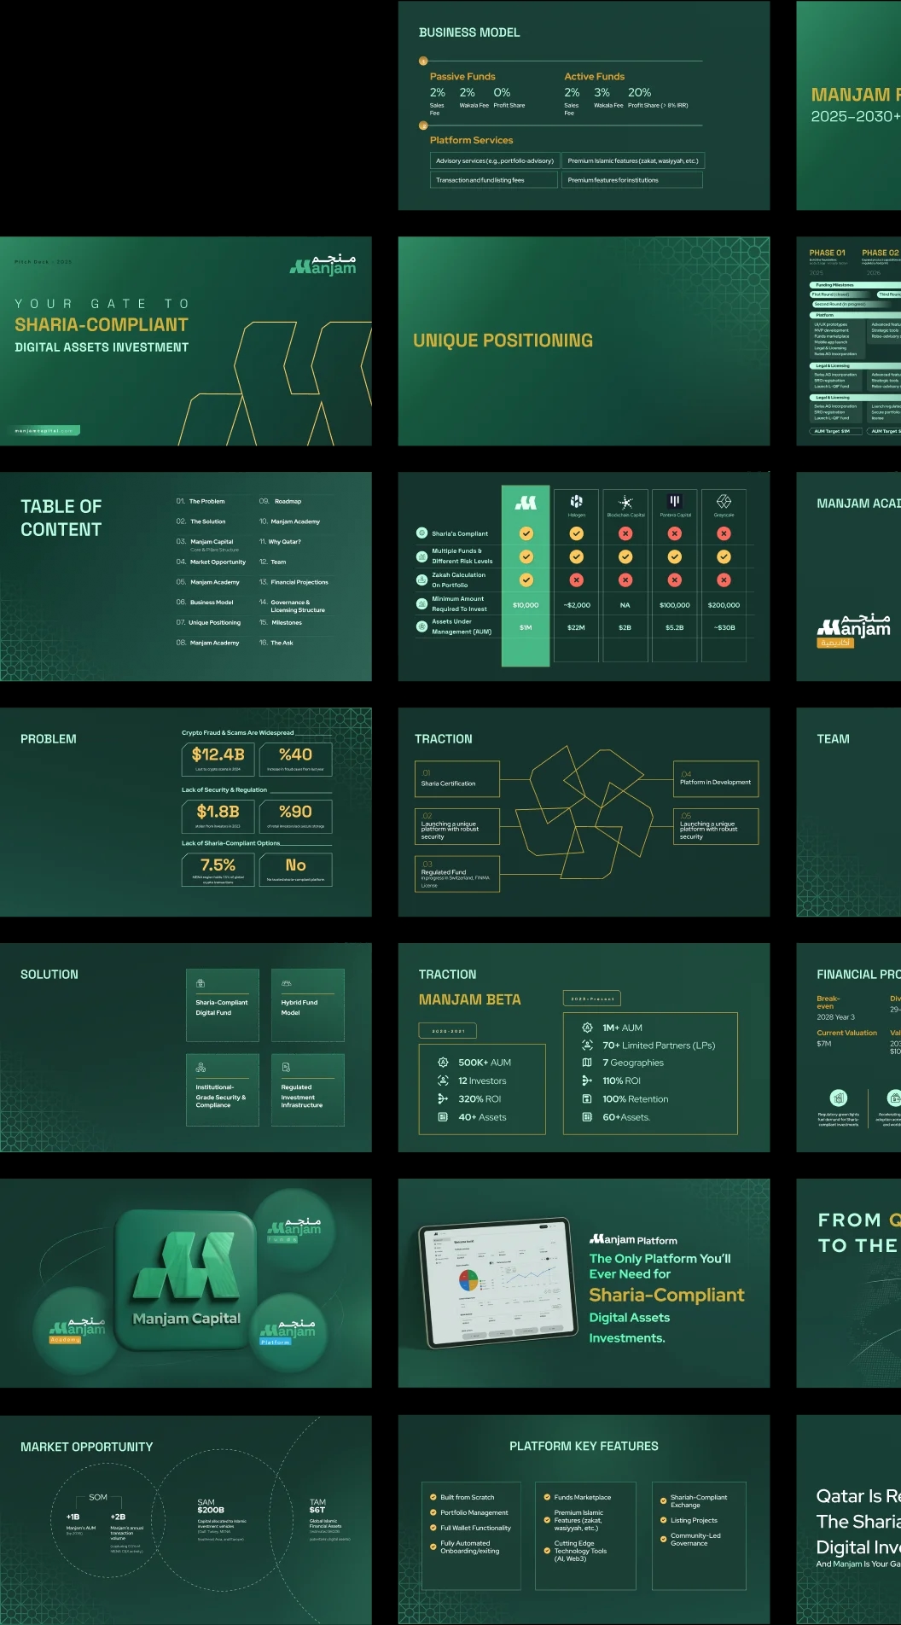Click the '7.5%' statistic box
Image resolution: width=901 pixels, height=1625 pixels.
coord(218,870)
